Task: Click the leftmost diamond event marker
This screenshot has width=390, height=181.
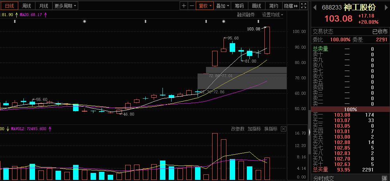Action: click(x=15, y=22)
